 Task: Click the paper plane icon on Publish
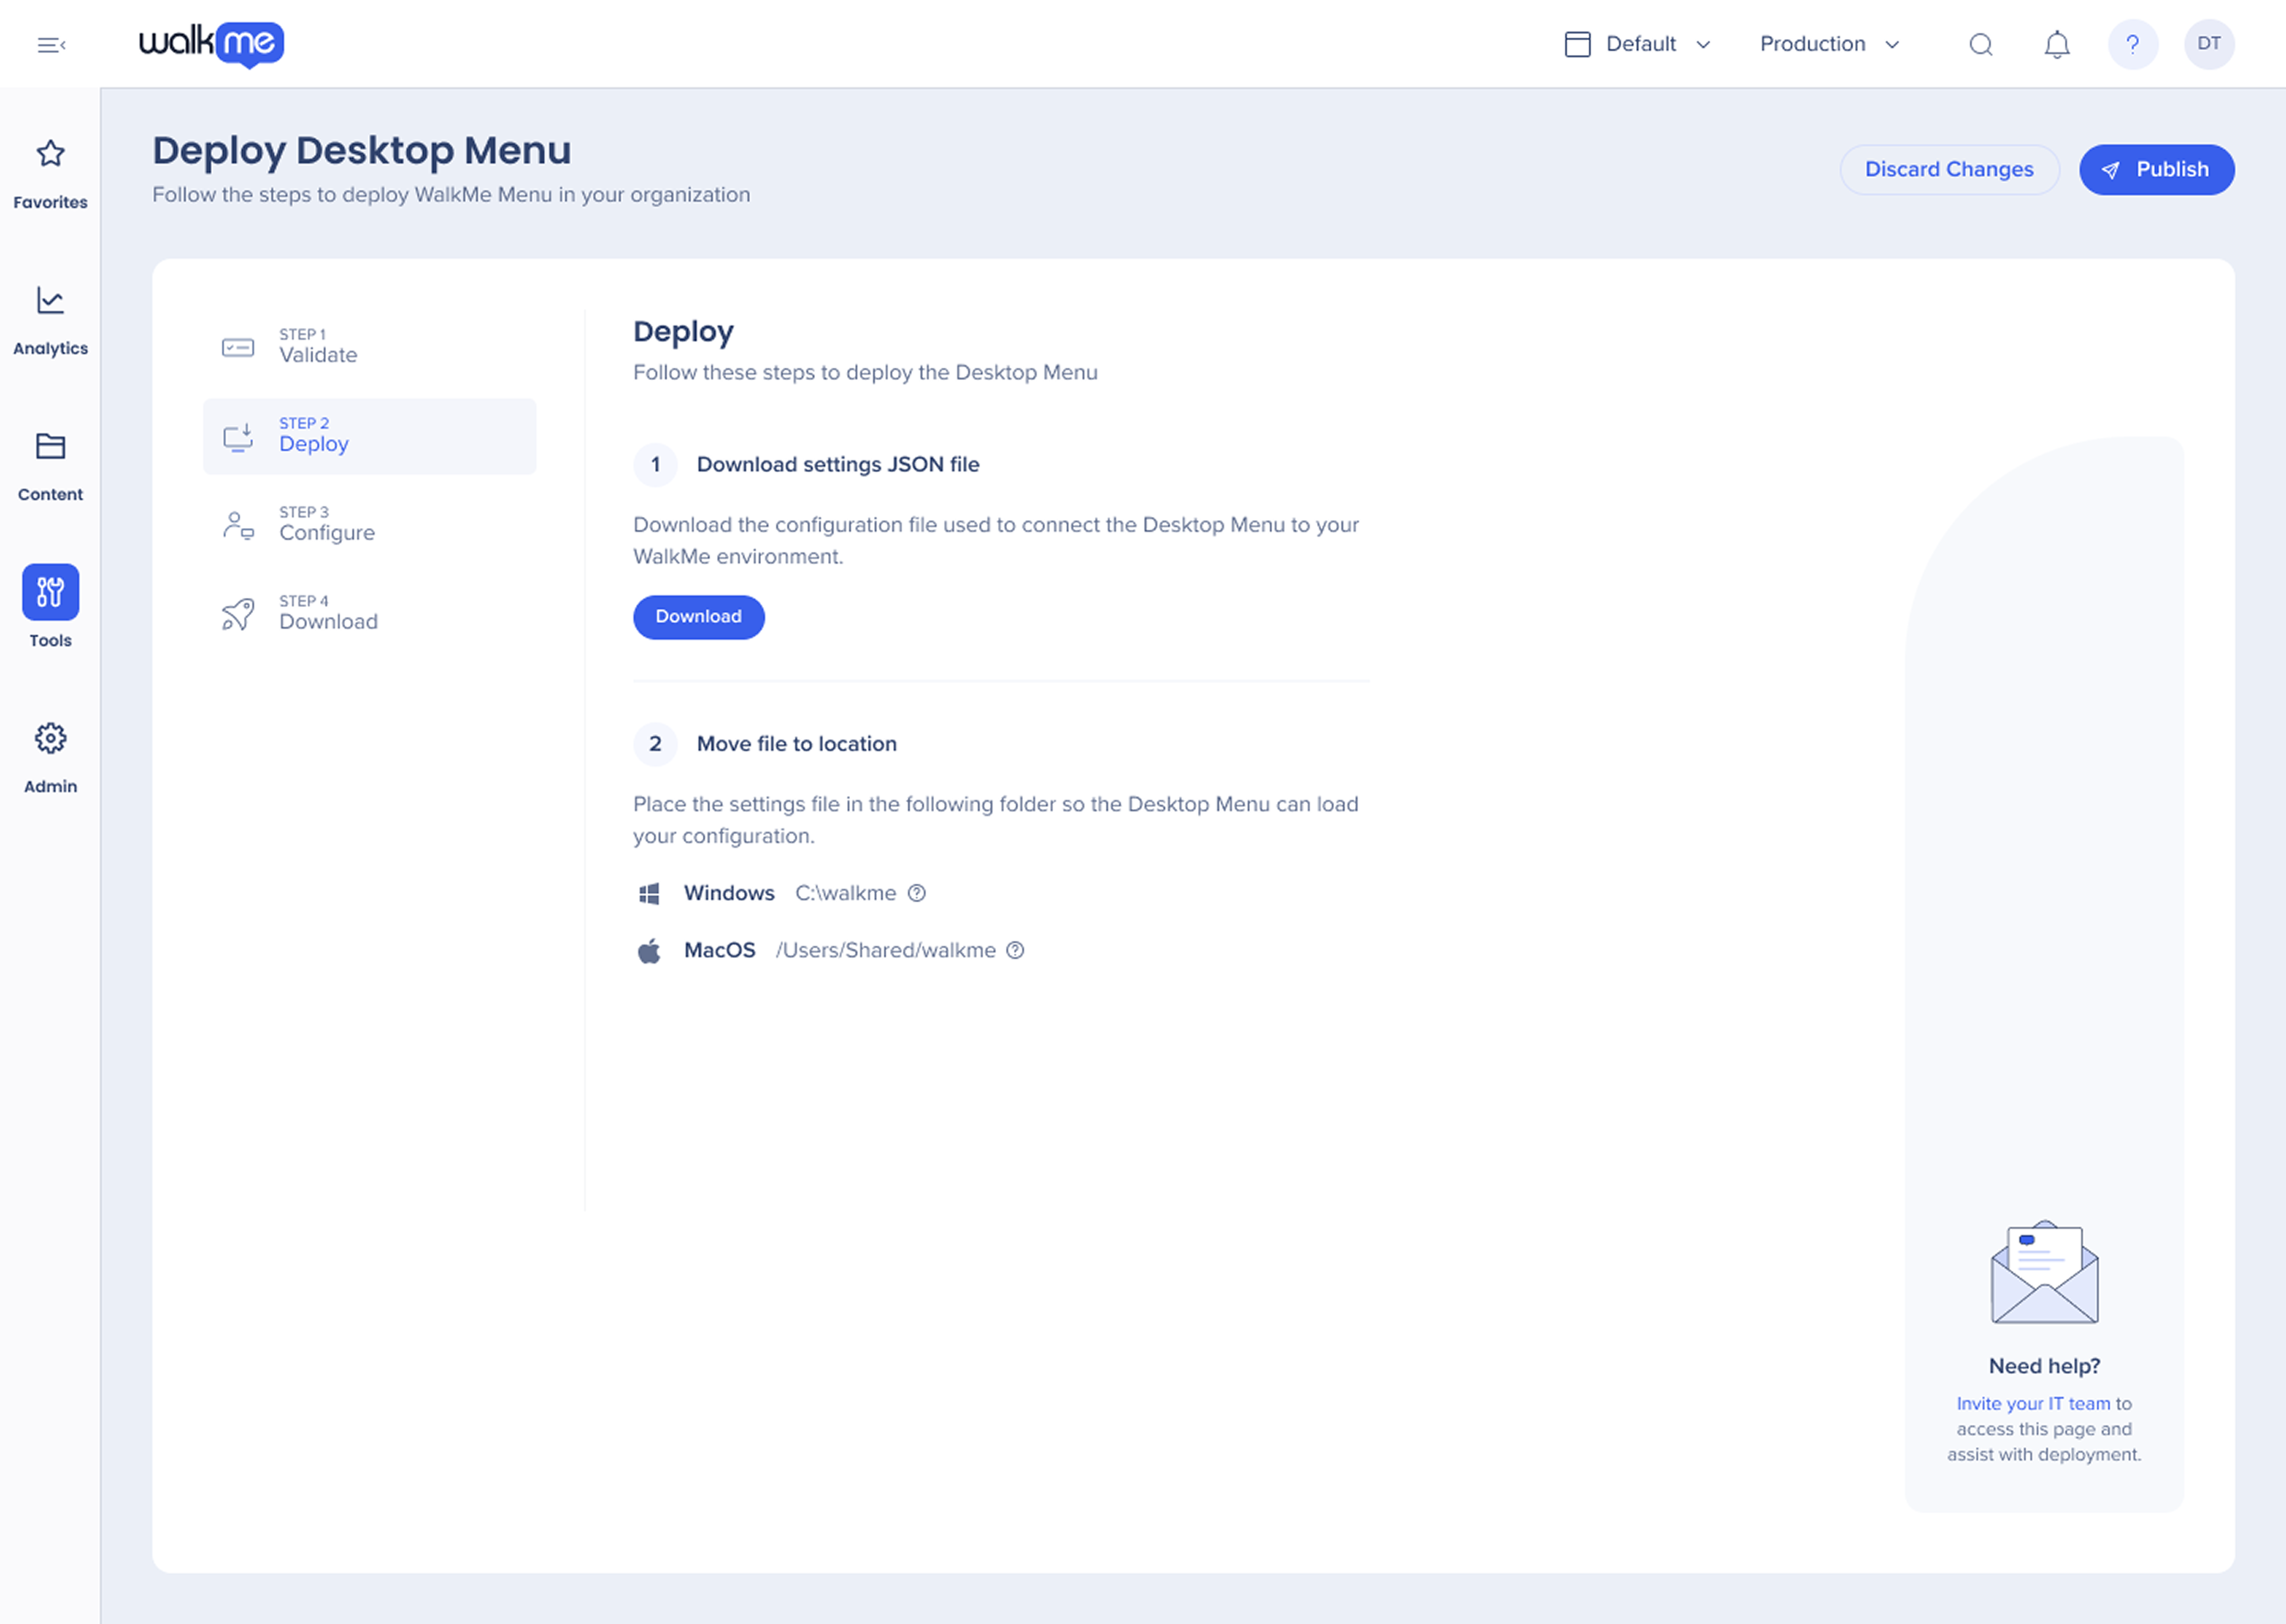coord(2110,170)
